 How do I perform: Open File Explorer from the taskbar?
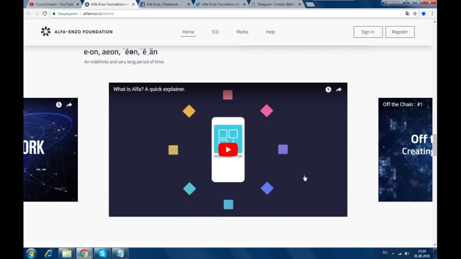click(67, 254)
